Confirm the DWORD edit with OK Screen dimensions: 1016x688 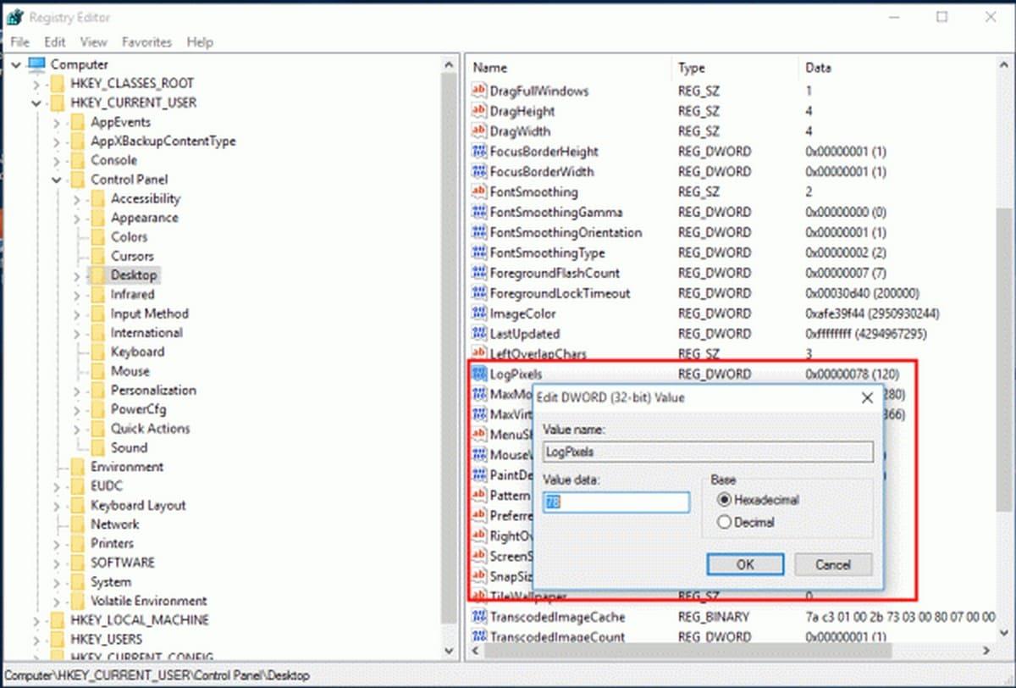745,564
